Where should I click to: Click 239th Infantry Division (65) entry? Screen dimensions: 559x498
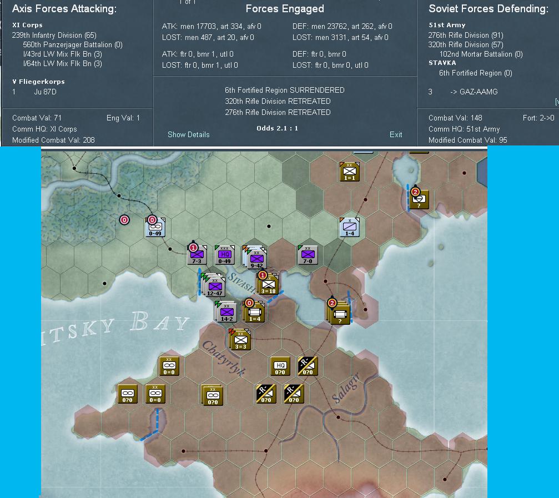pos(54,35)
